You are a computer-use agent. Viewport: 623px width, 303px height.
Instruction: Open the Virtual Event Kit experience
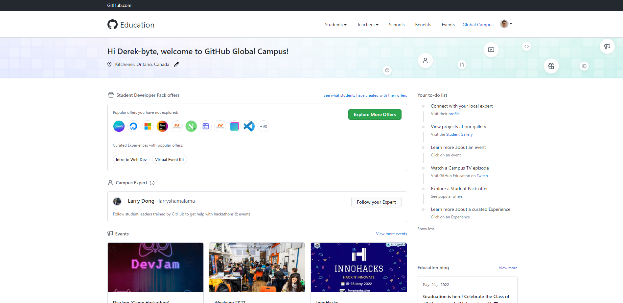[x=170, y=160]
